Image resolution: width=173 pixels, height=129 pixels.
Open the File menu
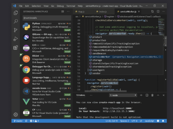click(x=20, y=6)
